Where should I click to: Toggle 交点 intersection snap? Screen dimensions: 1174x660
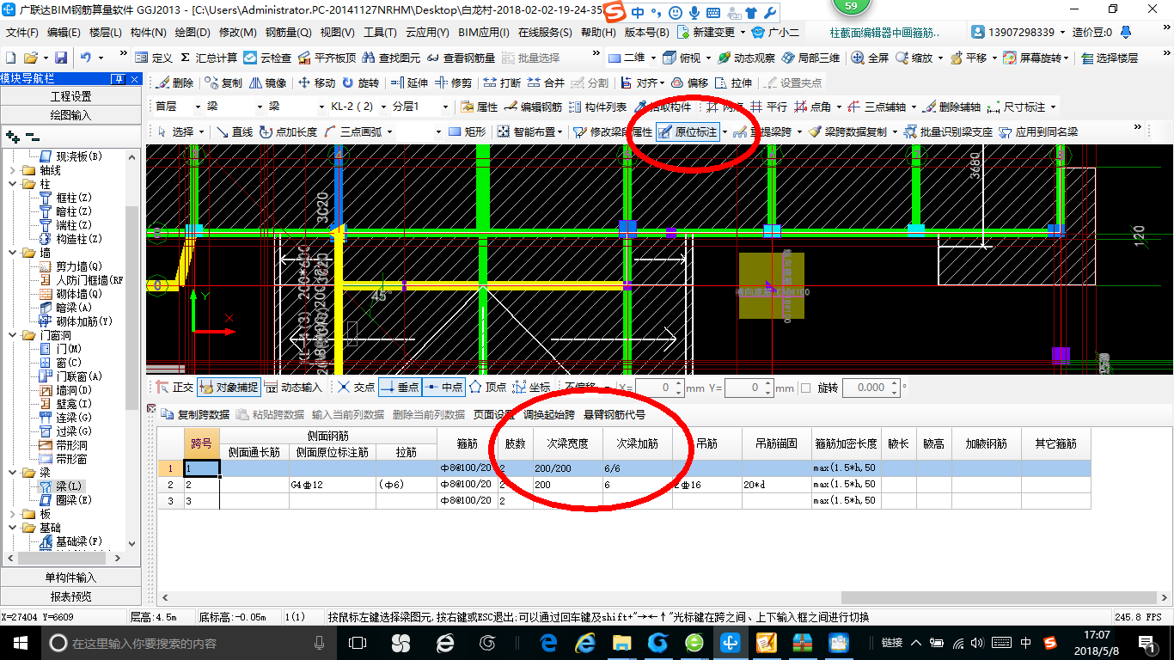(356, 388)
